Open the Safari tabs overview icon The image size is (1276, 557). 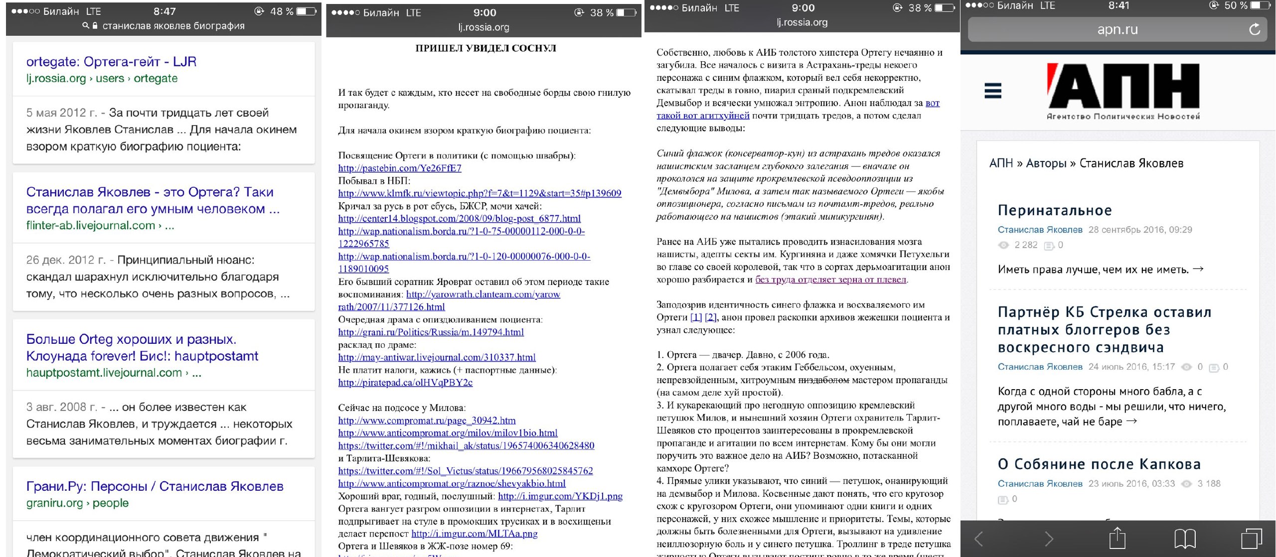[1251, 539]
